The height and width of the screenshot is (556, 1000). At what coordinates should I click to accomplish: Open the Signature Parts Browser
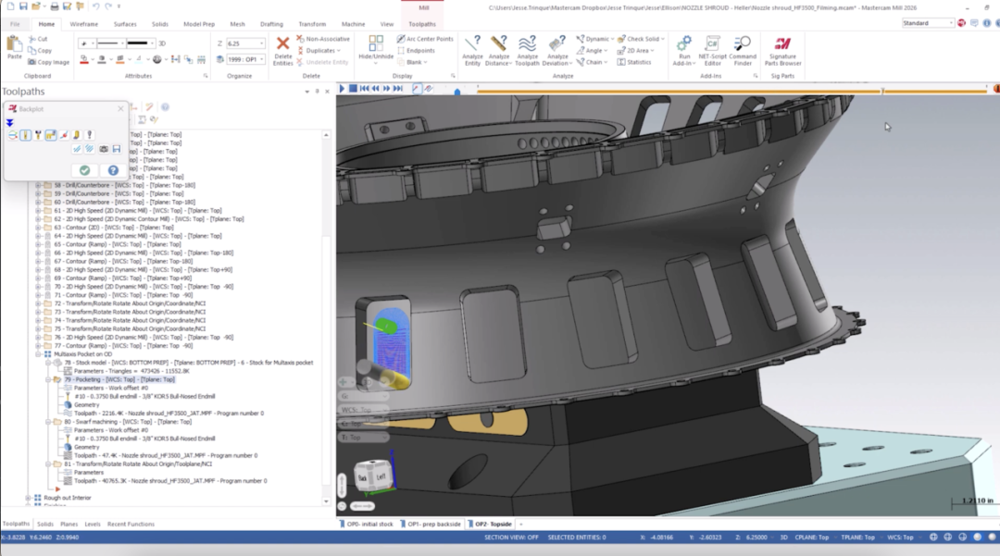point(782,50)
